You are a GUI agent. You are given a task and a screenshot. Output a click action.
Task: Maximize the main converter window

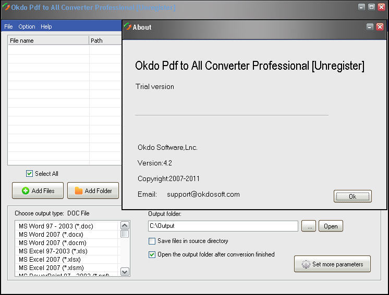(371, 7)
